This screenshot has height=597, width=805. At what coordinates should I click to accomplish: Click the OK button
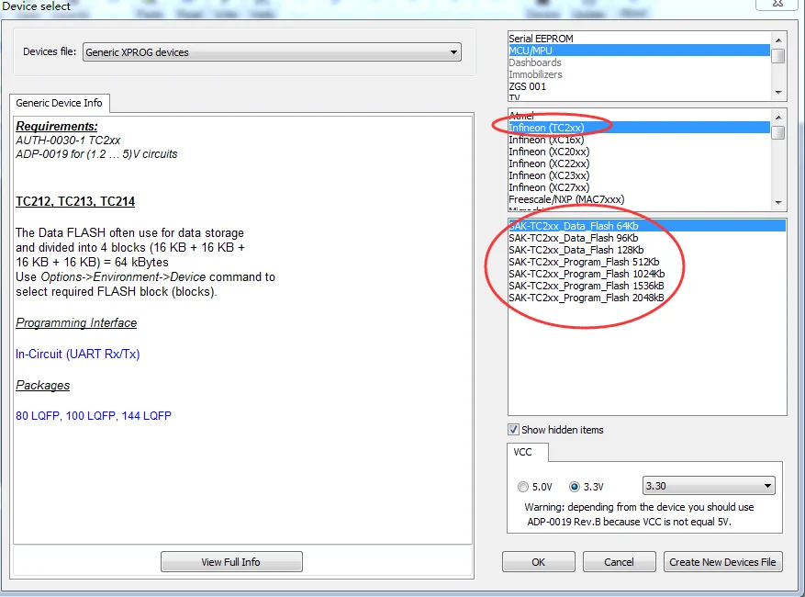539,562
